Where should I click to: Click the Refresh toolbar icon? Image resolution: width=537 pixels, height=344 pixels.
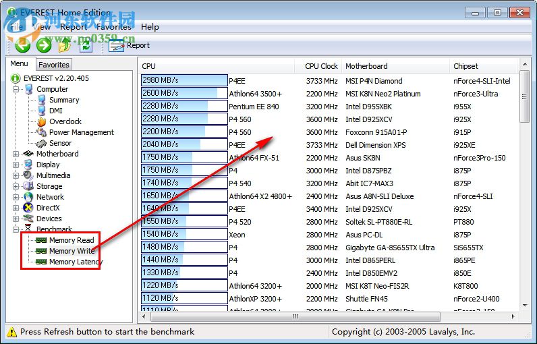86,45
